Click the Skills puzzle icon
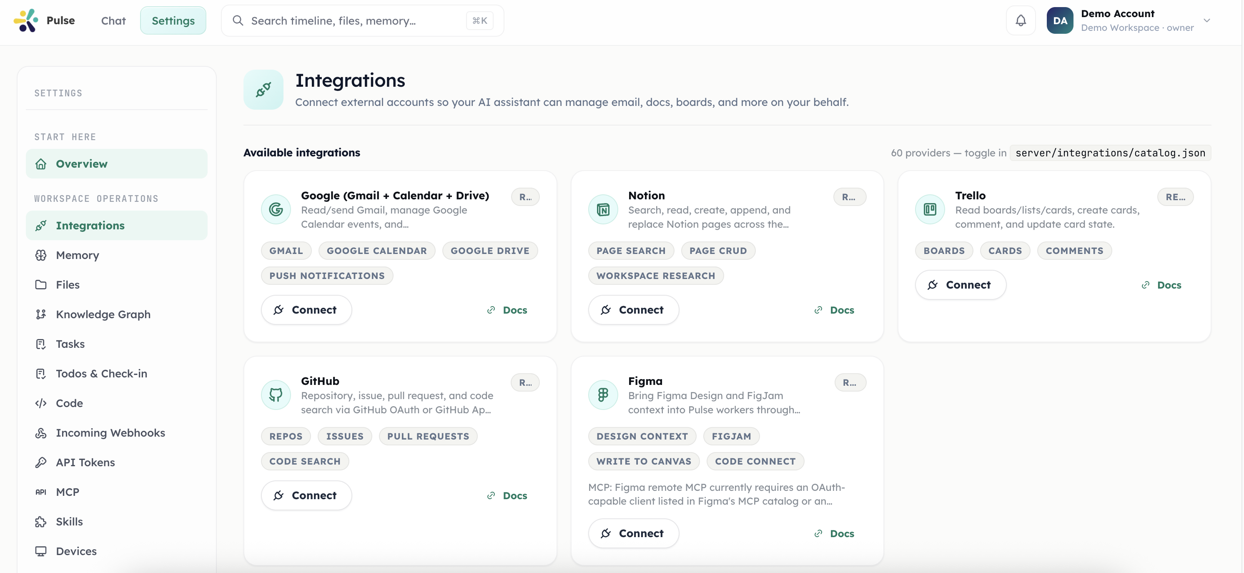 40,521
